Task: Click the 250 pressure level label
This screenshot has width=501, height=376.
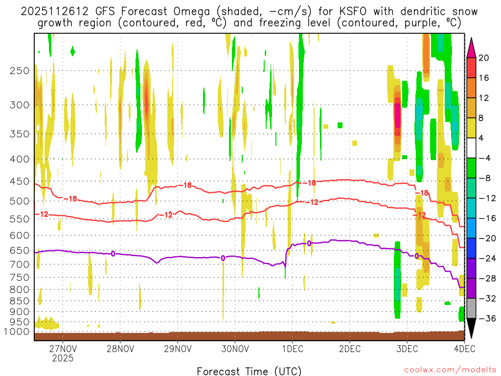Action: (x=20, y=70)
